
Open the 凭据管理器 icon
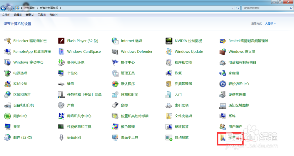[169, 84]
